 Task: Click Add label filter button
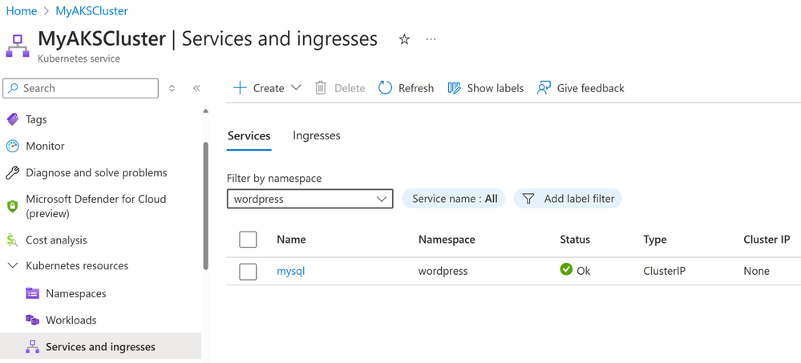568,199
